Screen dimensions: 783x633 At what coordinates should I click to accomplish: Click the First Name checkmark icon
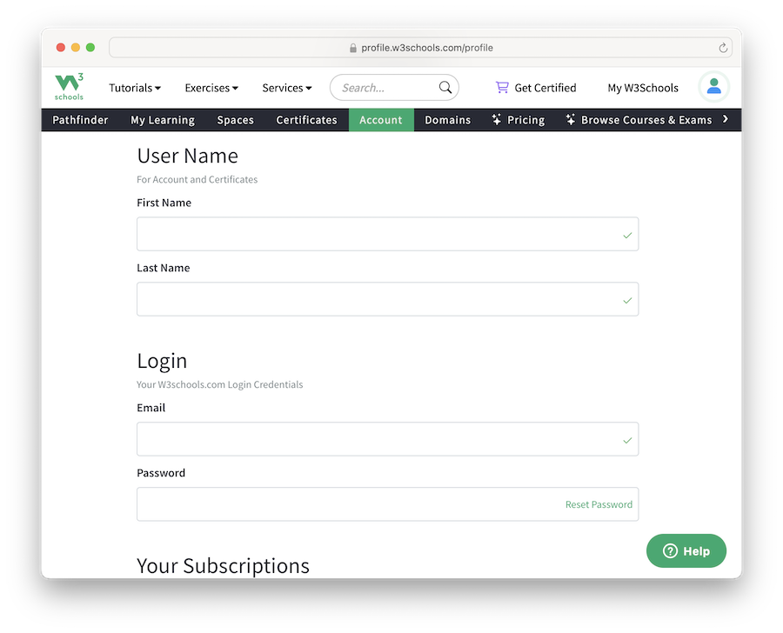(x=627, y=235)
